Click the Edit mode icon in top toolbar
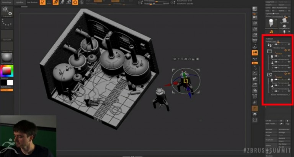This screenshot has height=157, width=294. (42, 2)
